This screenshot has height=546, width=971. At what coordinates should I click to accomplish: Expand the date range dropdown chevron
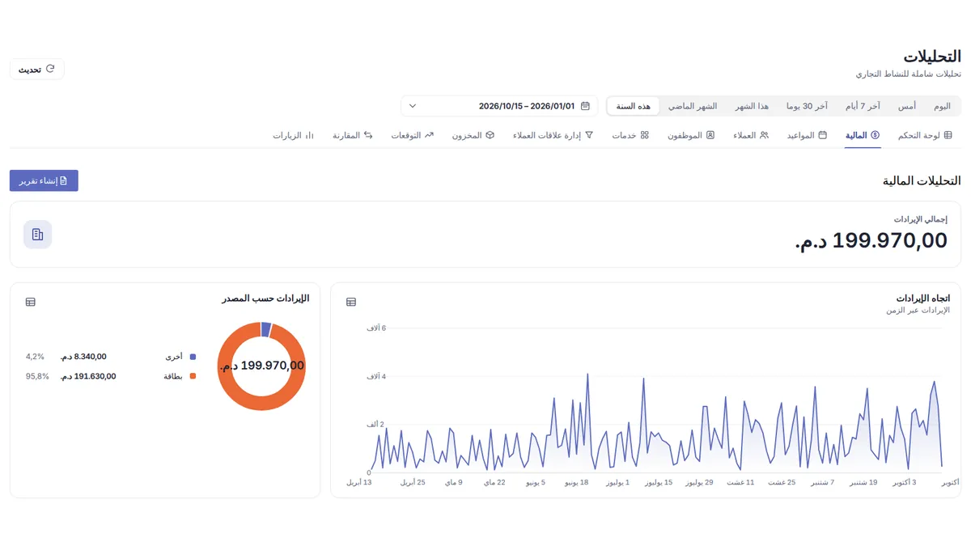pyautogui.click(x=413, y=106)
